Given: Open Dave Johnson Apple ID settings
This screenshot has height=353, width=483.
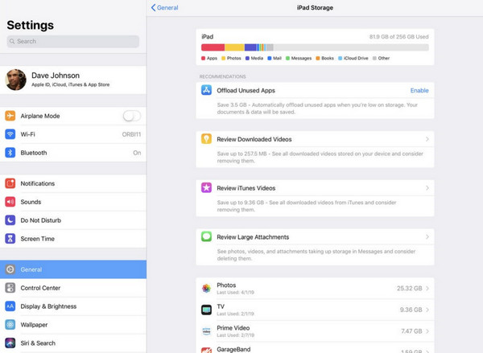Looking at the screenshot, I should pyautogui.click(x=73, y=80).
